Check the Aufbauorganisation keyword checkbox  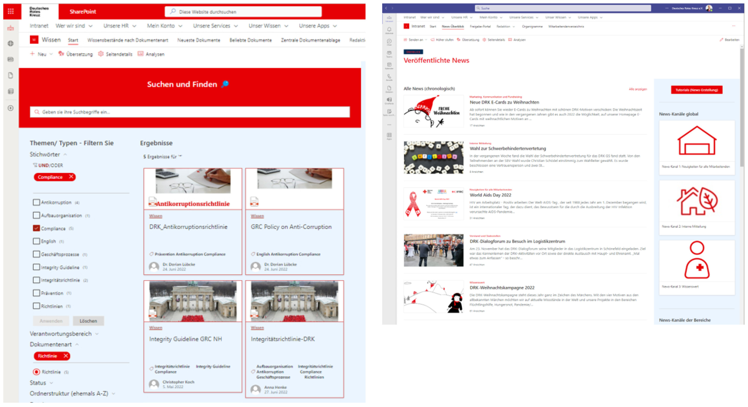(36, 215)
